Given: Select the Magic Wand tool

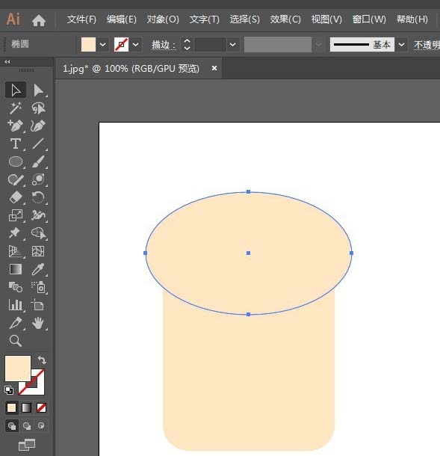Looking at the screenshot, I should pyautogui.click(x=15, y=108).
